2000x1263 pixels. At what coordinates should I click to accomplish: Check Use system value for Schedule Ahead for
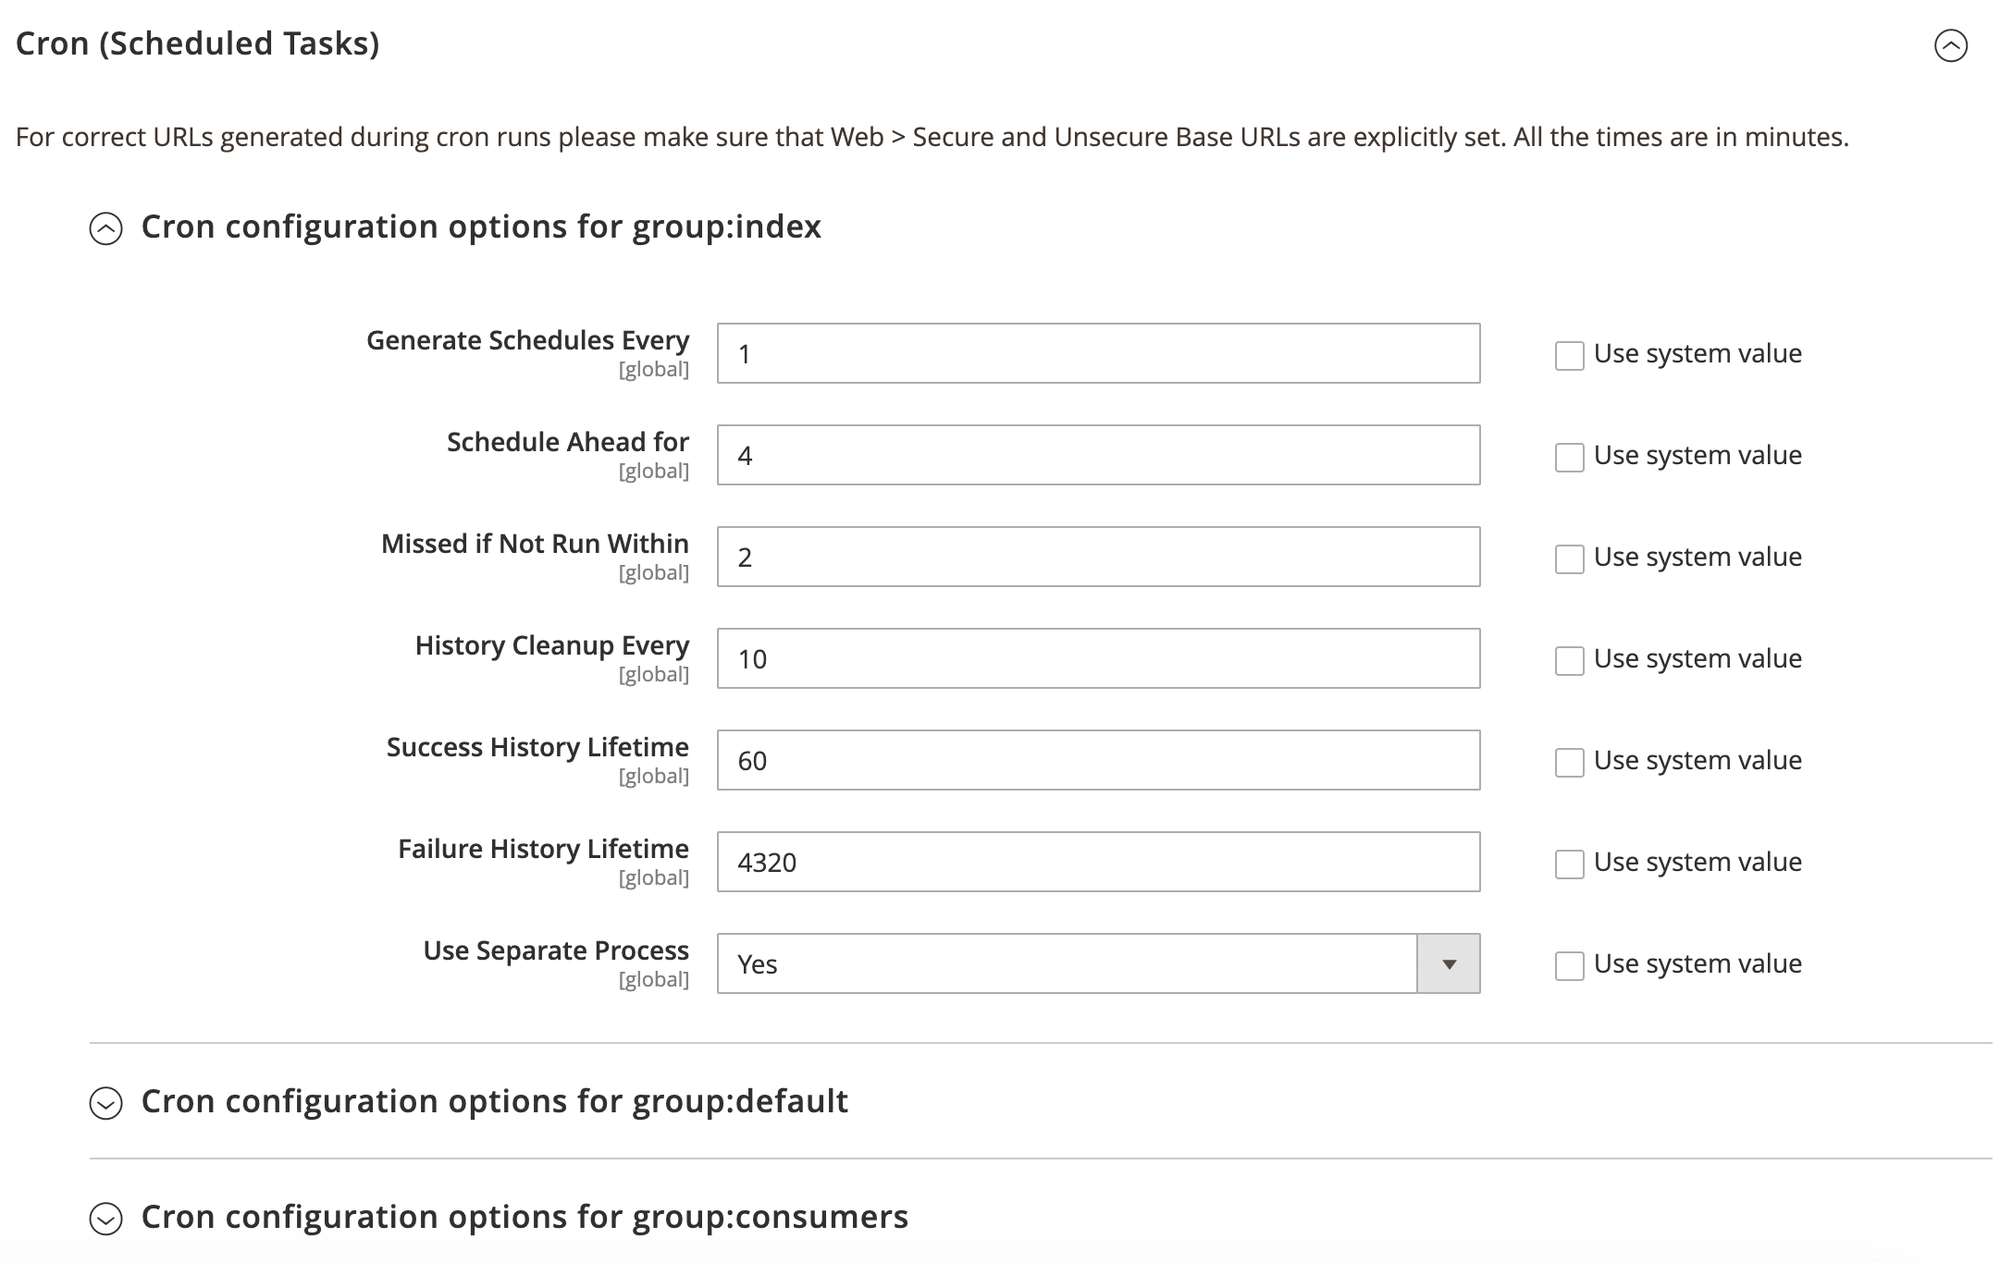pos(1569,457)
